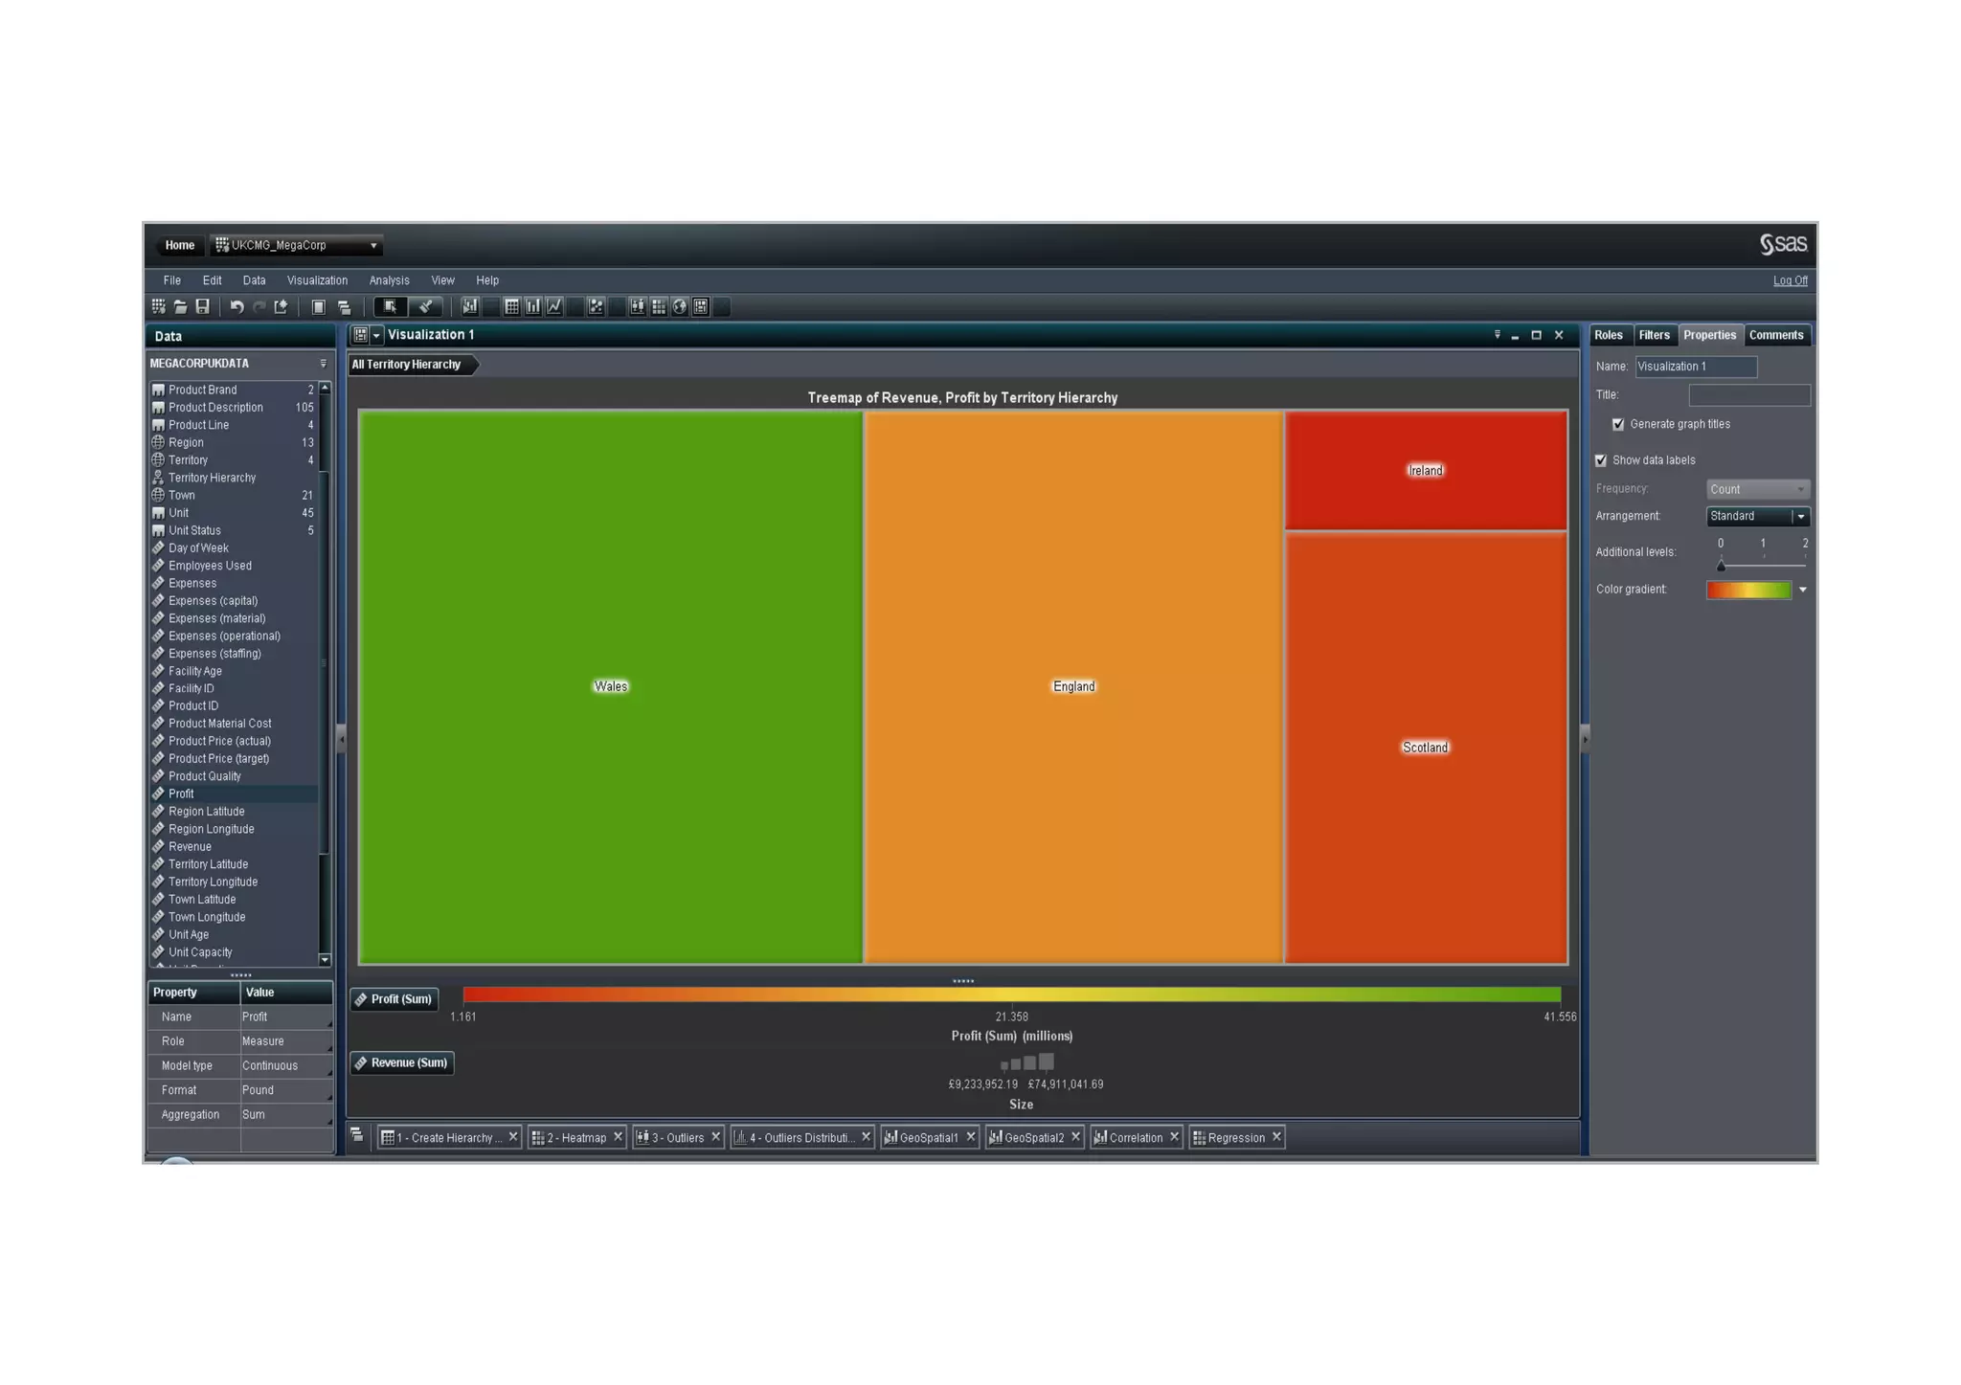This screenshot has height=1385, width=1961.
Task: Create a geo map visualization
Action: tap(680, 307)
